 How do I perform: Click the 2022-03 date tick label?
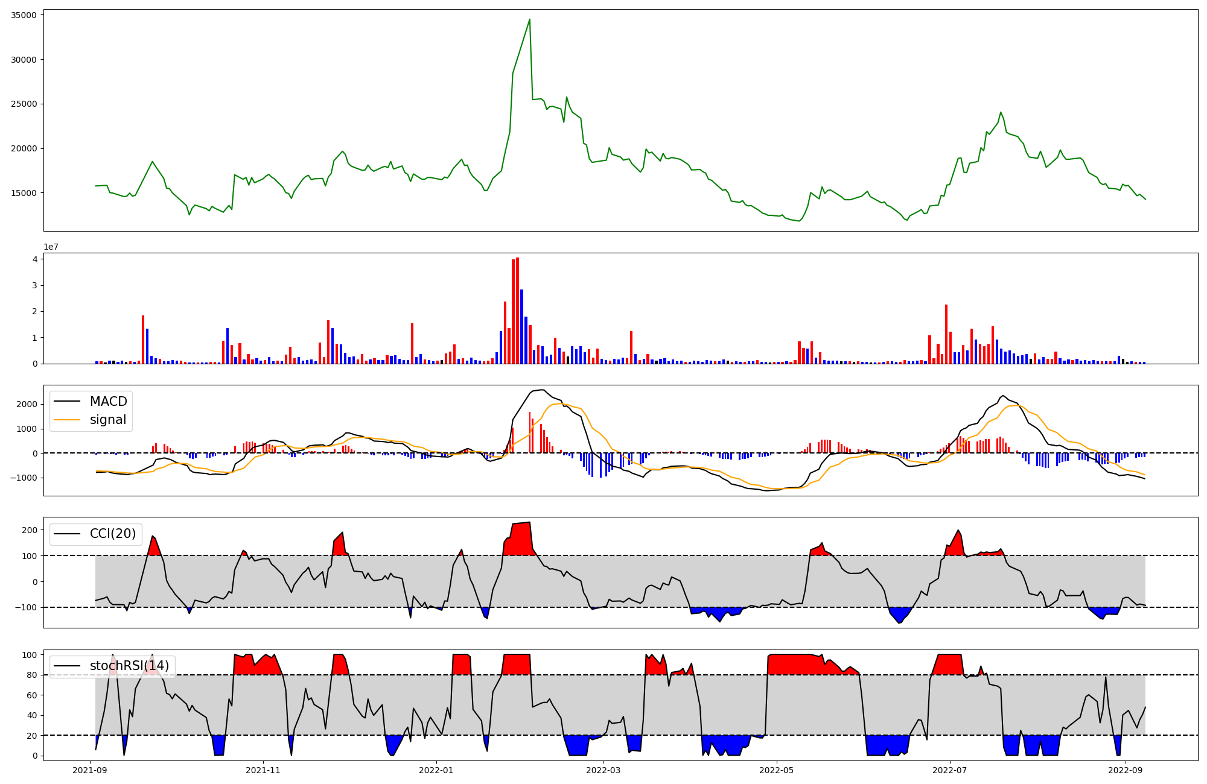(603, 770)
